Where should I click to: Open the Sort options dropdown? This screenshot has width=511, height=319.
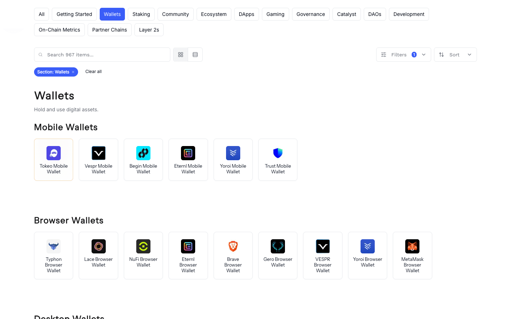[455, 55]
